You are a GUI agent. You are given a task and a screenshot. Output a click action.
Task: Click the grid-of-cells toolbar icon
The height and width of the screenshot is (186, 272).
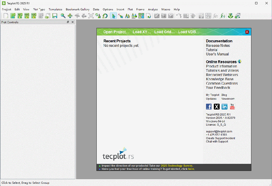tap(208, 16)
